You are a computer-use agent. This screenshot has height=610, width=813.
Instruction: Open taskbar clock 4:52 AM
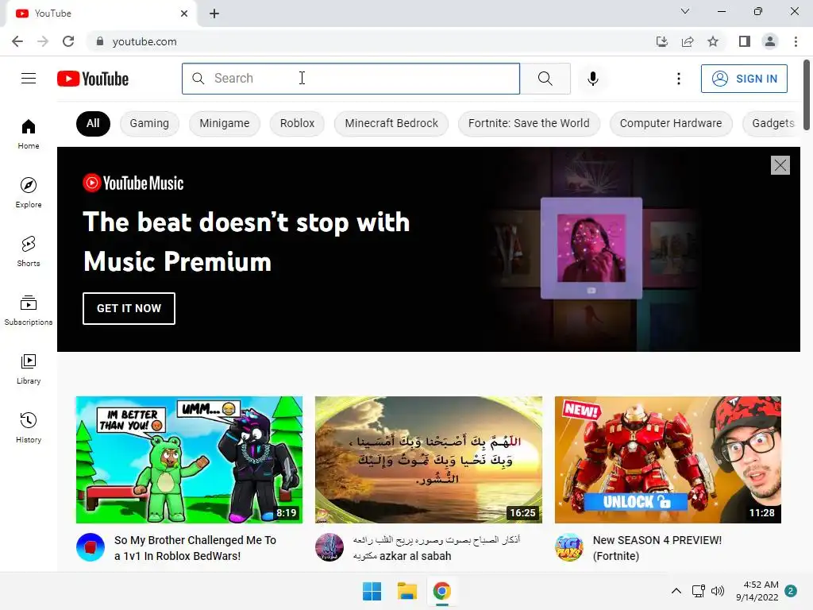[757, 591]
